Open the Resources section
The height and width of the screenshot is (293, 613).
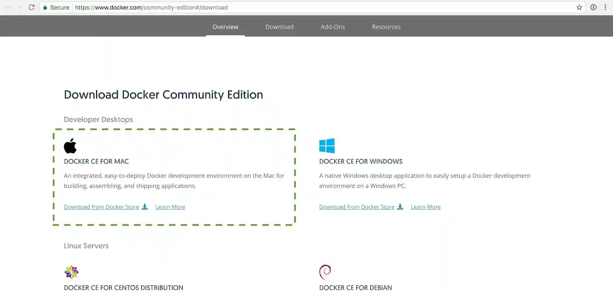coord(386,26)
